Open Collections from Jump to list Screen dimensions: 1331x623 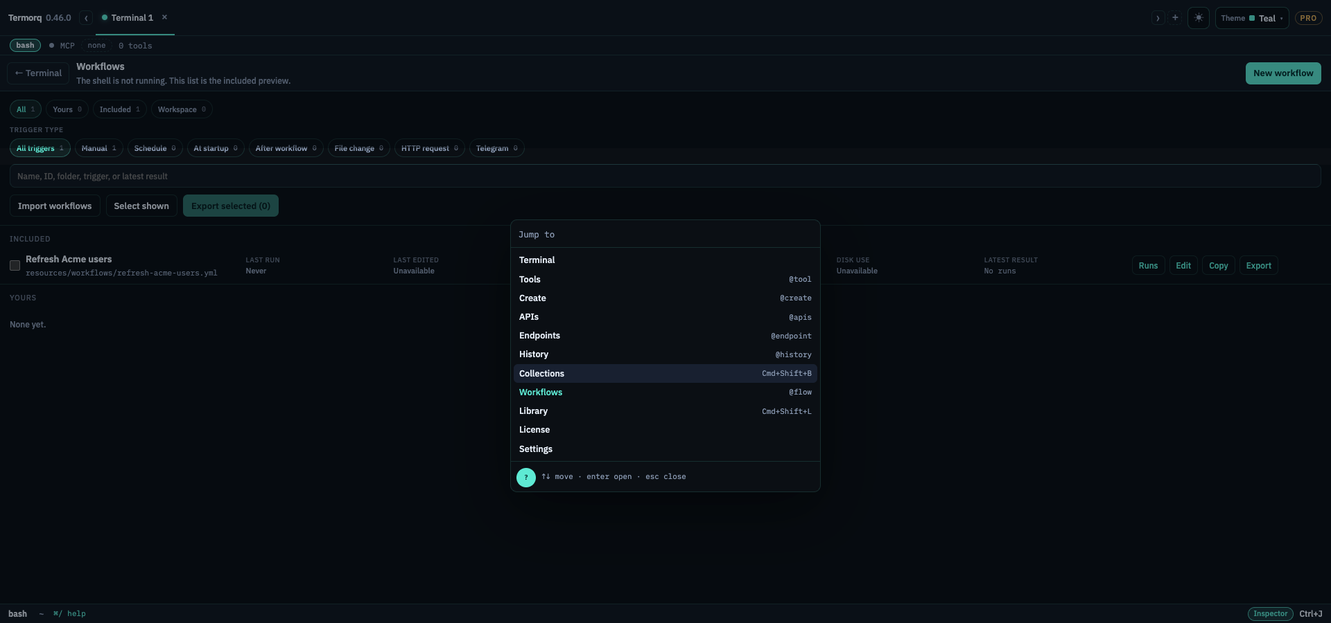pos(665,373)
